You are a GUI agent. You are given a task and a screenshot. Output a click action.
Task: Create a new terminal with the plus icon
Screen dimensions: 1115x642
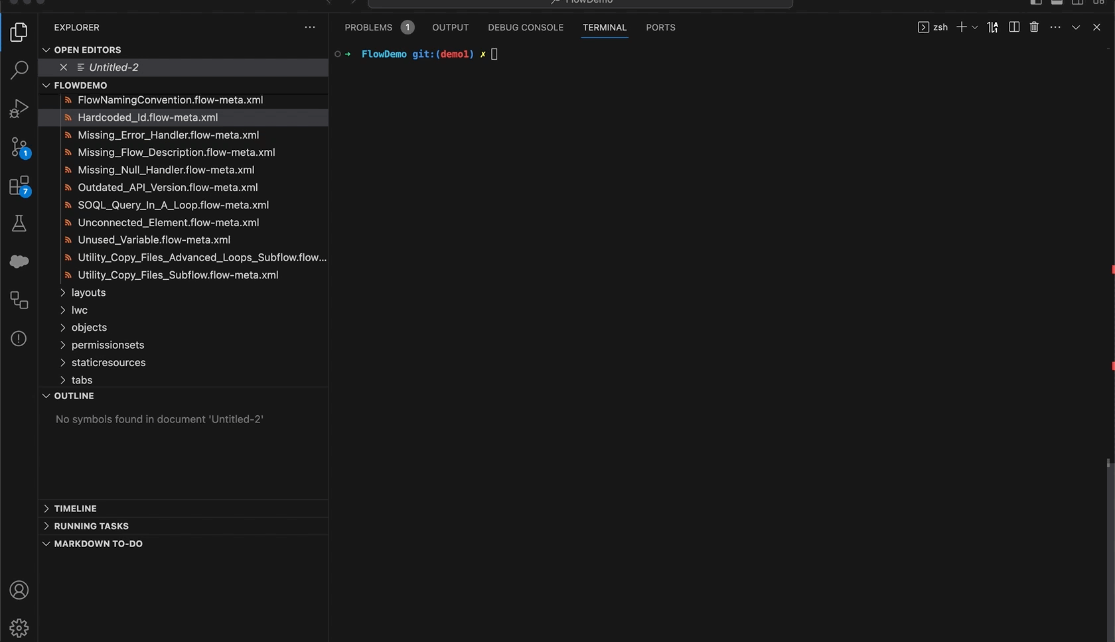pyautogui.click(x=960, y=27)
